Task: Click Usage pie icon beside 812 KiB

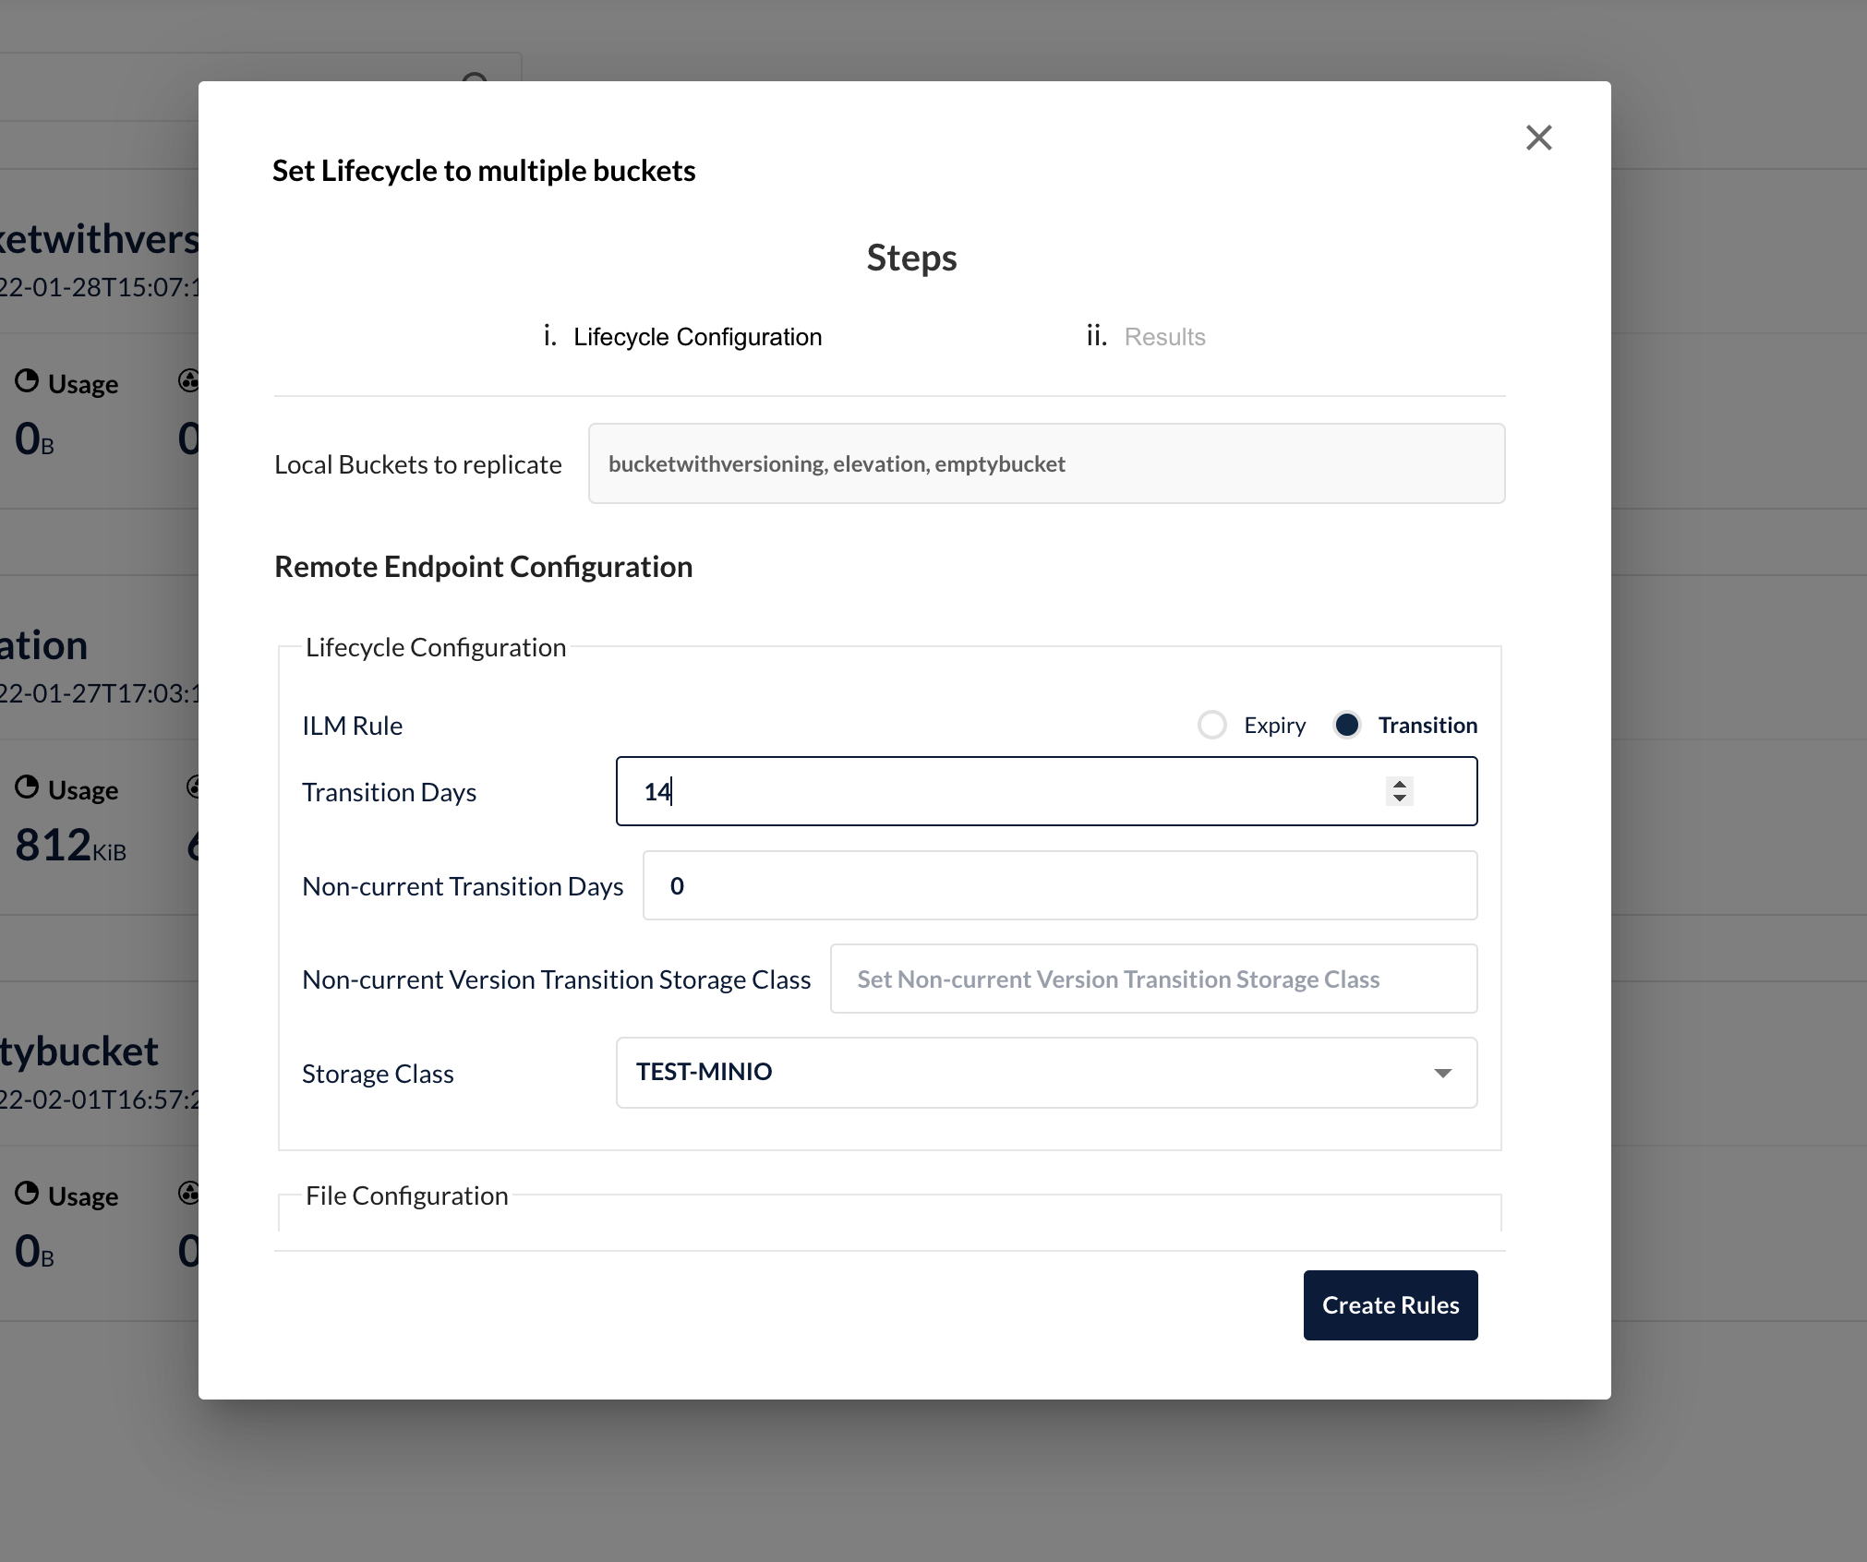Action: [27, 787]
